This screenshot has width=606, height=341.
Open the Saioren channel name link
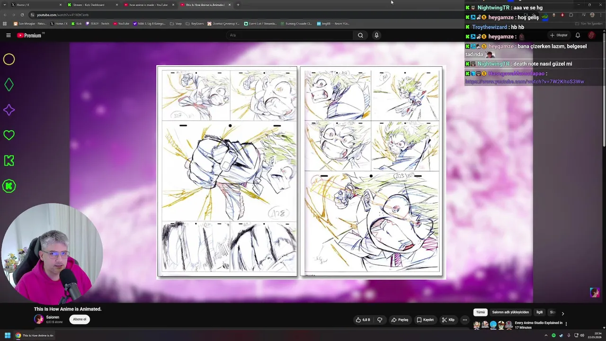point(53,317)
